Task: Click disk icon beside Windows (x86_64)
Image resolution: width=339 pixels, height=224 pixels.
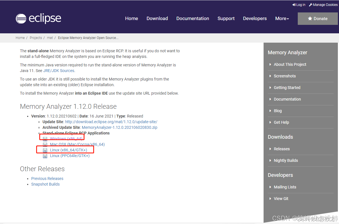Action: [45, 139]
